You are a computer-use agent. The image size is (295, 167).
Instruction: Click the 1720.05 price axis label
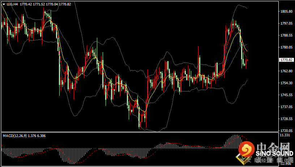[286, 131]
